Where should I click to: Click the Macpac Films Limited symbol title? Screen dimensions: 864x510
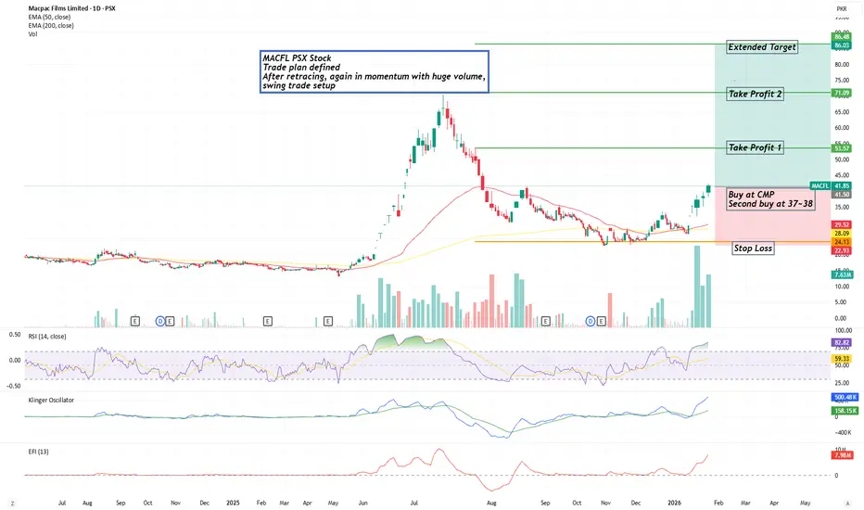point(71,8)
